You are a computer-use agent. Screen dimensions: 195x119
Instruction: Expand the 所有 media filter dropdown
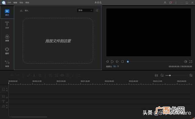point(85,10)
